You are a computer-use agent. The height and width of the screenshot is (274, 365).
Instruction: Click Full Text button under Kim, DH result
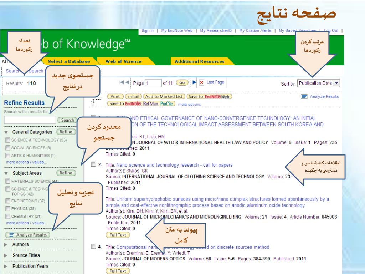tap(118, 235)
